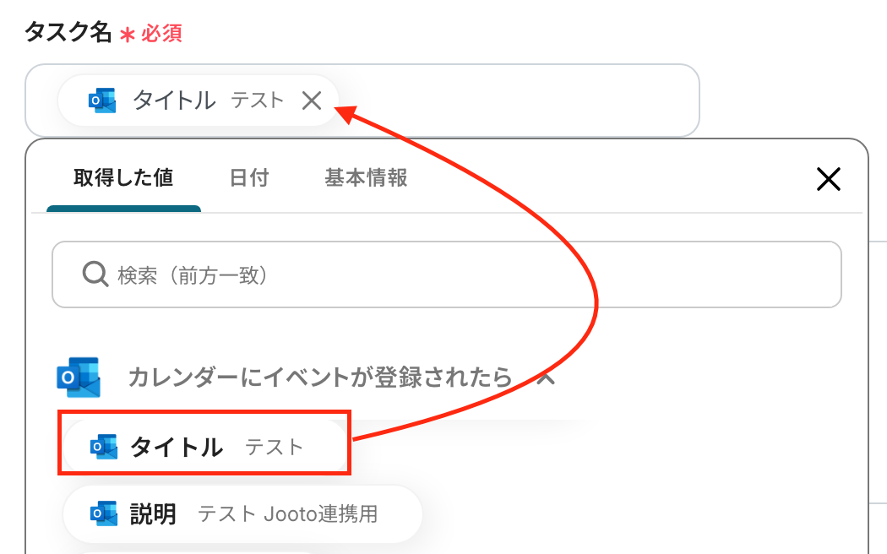Open the 日付 tab
887x554 pixels.
[248, 178]
